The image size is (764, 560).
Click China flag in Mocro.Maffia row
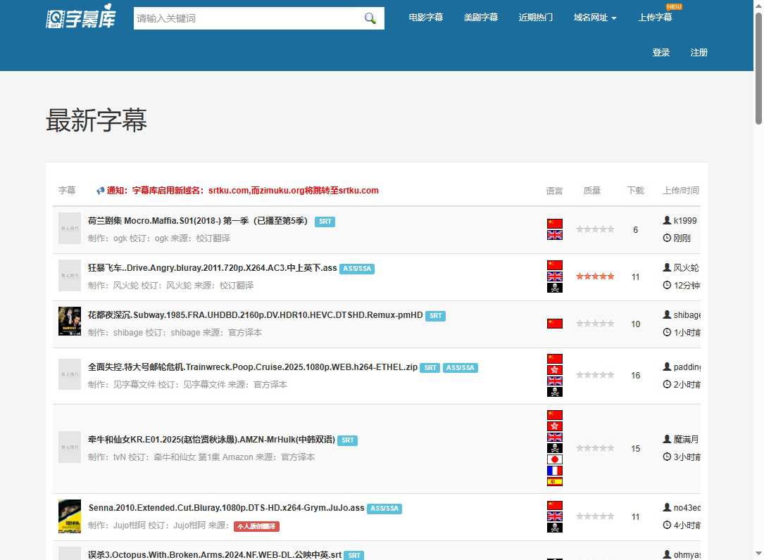point(554,224)
